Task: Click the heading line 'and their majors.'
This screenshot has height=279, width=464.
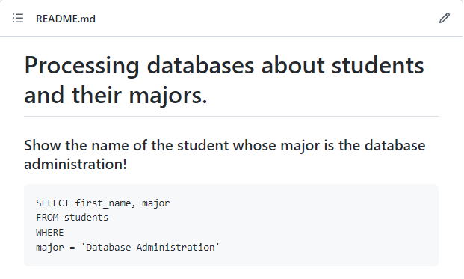Action: click(115, 96)
